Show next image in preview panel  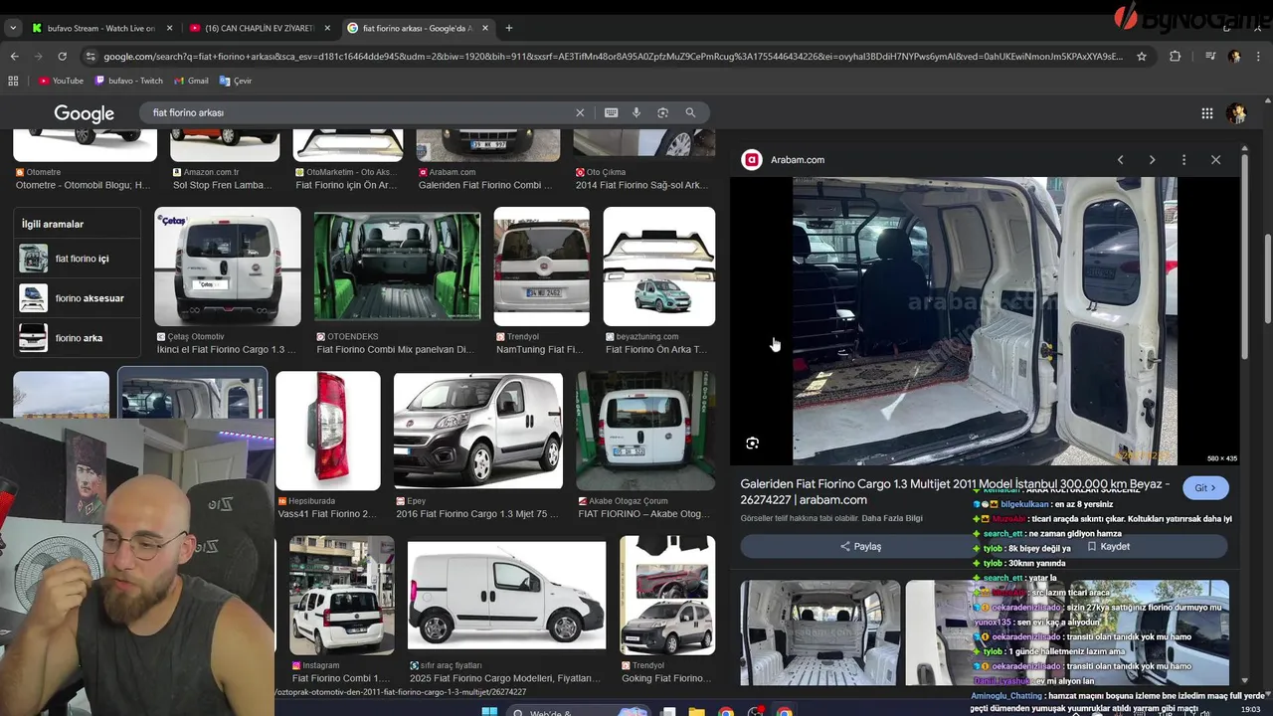click(x=1152, y=159)
